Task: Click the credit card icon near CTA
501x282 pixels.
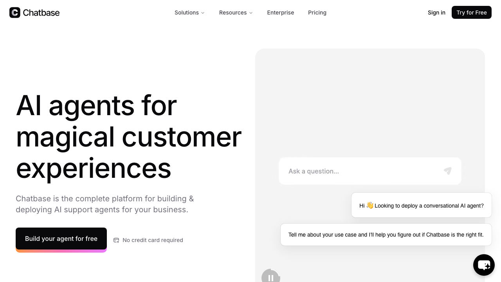Action: tap(116, 240)
